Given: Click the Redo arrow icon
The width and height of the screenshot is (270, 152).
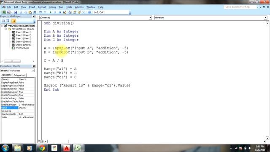Looking at the screenshot, I should point(45,12).
